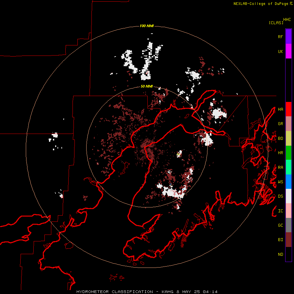Click the HHC product label
The height and width of the screenshot is (294, 294).
tap(287, 20)
